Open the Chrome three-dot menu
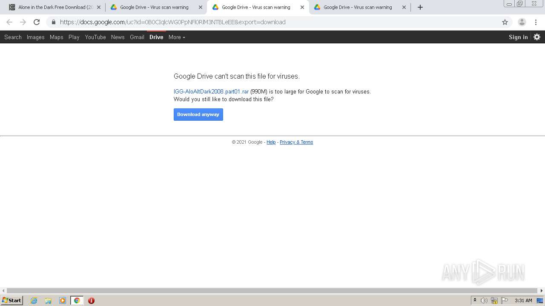 (536, 22)
